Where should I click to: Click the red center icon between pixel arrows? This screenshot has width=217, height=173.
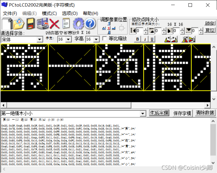109,28
